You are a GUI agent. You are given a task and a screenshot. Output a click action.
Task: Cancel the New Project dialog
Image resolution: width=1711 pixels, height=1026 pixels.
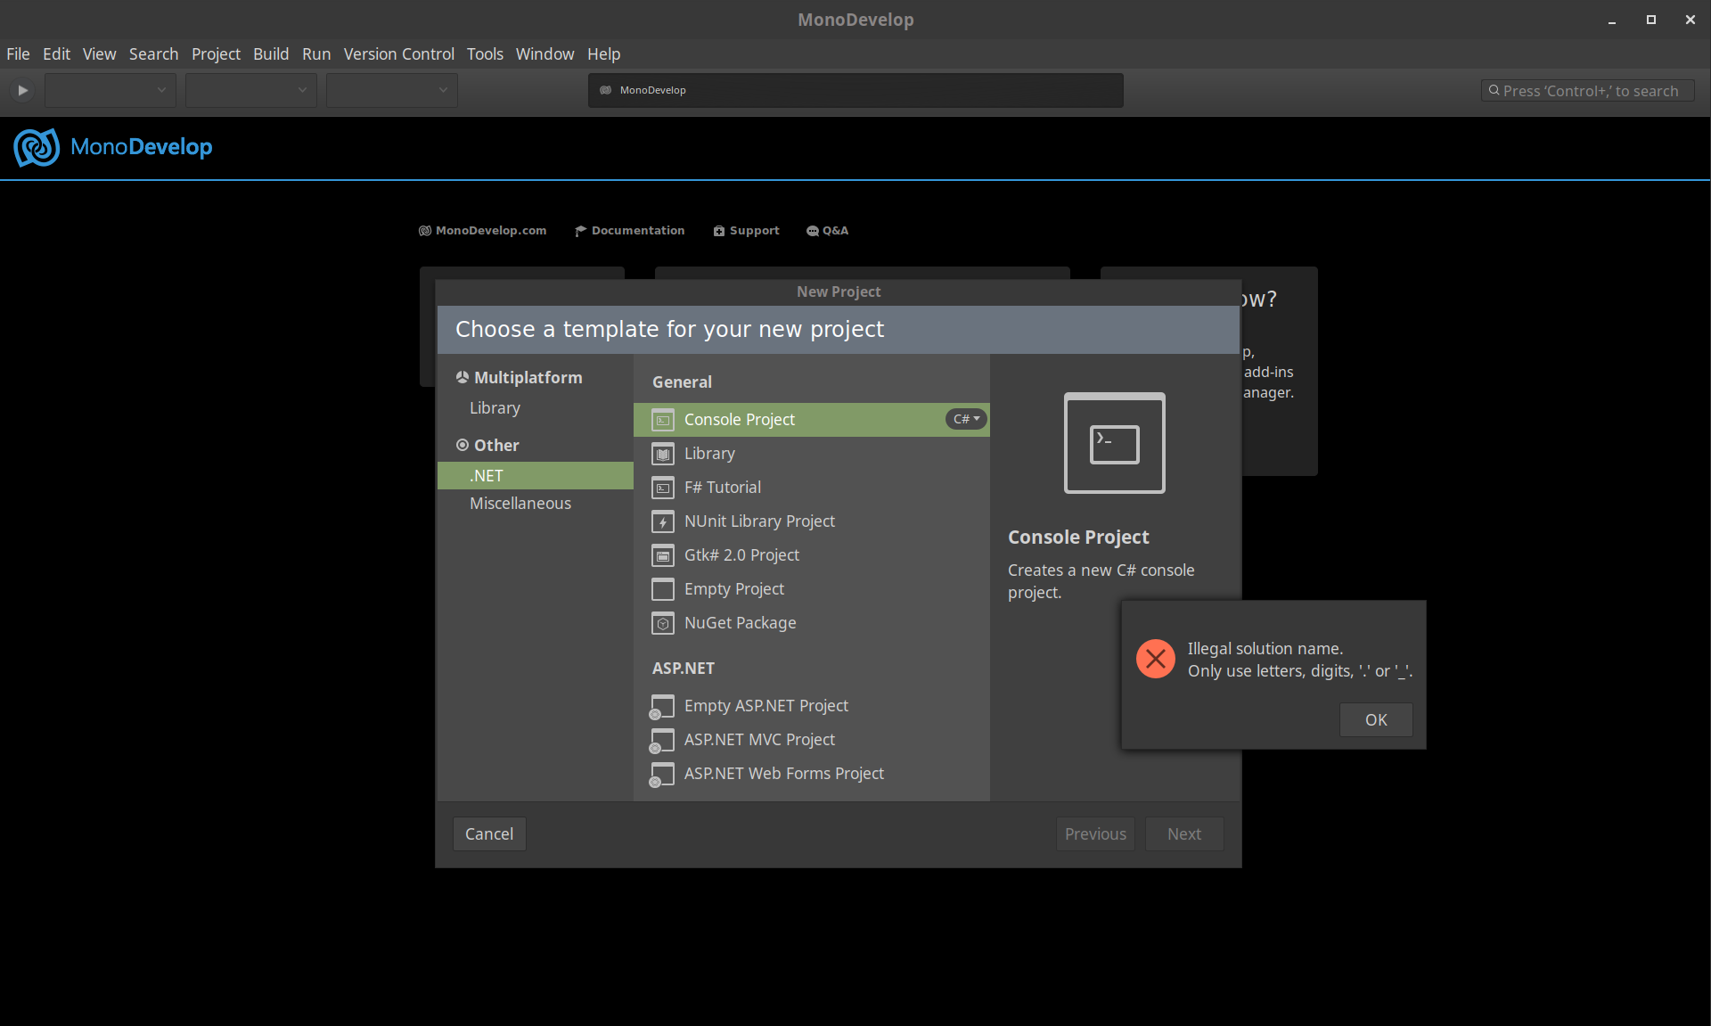coord(488,833)
